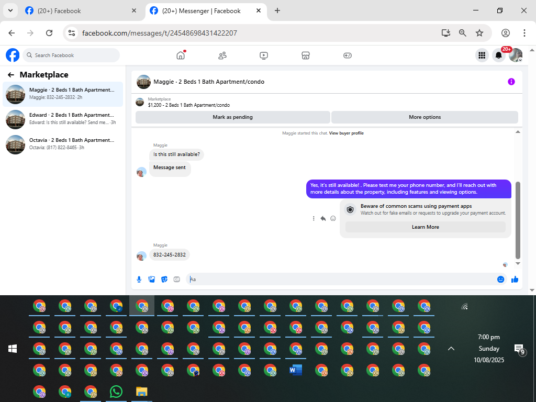The image size is (536, 402).
Task: Open a new browser tab
Action: pyautogui.click(x=277, y=10)
